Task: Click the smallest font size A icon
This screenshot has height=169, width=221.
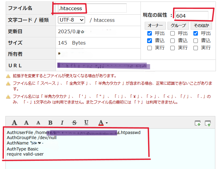Action: (38, 123)
